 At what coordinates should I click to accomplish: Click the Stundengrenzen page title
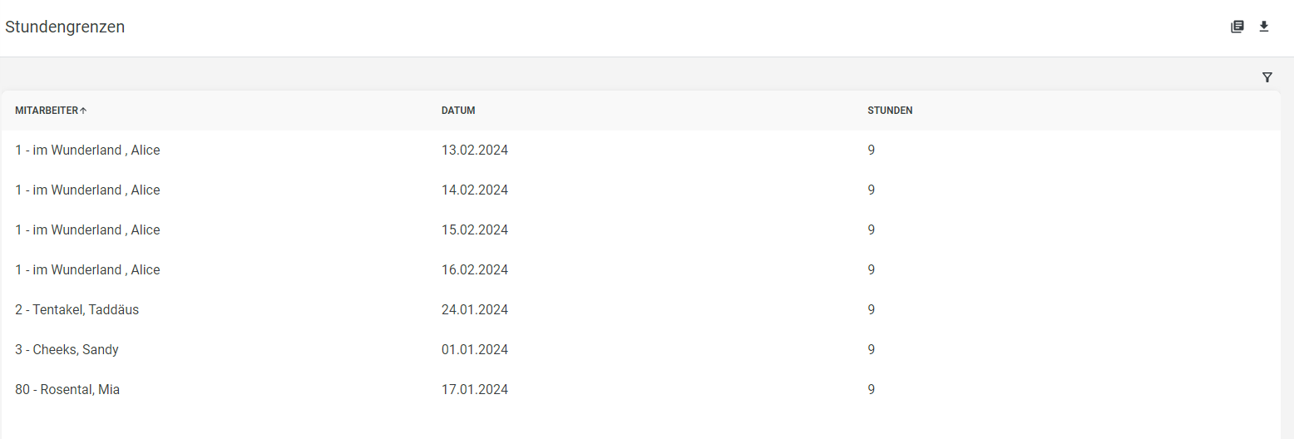tap(65, 27)
